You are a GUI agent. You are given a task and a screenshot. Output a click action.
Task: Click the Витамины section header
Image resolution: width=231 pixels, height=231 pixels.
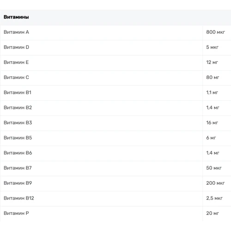tap(16, 17)
